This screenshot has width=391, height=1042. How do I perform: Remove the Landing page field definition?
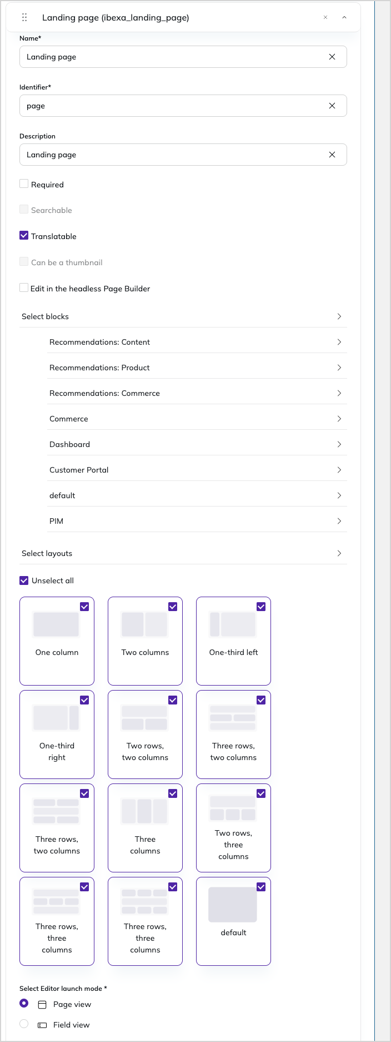325,17
